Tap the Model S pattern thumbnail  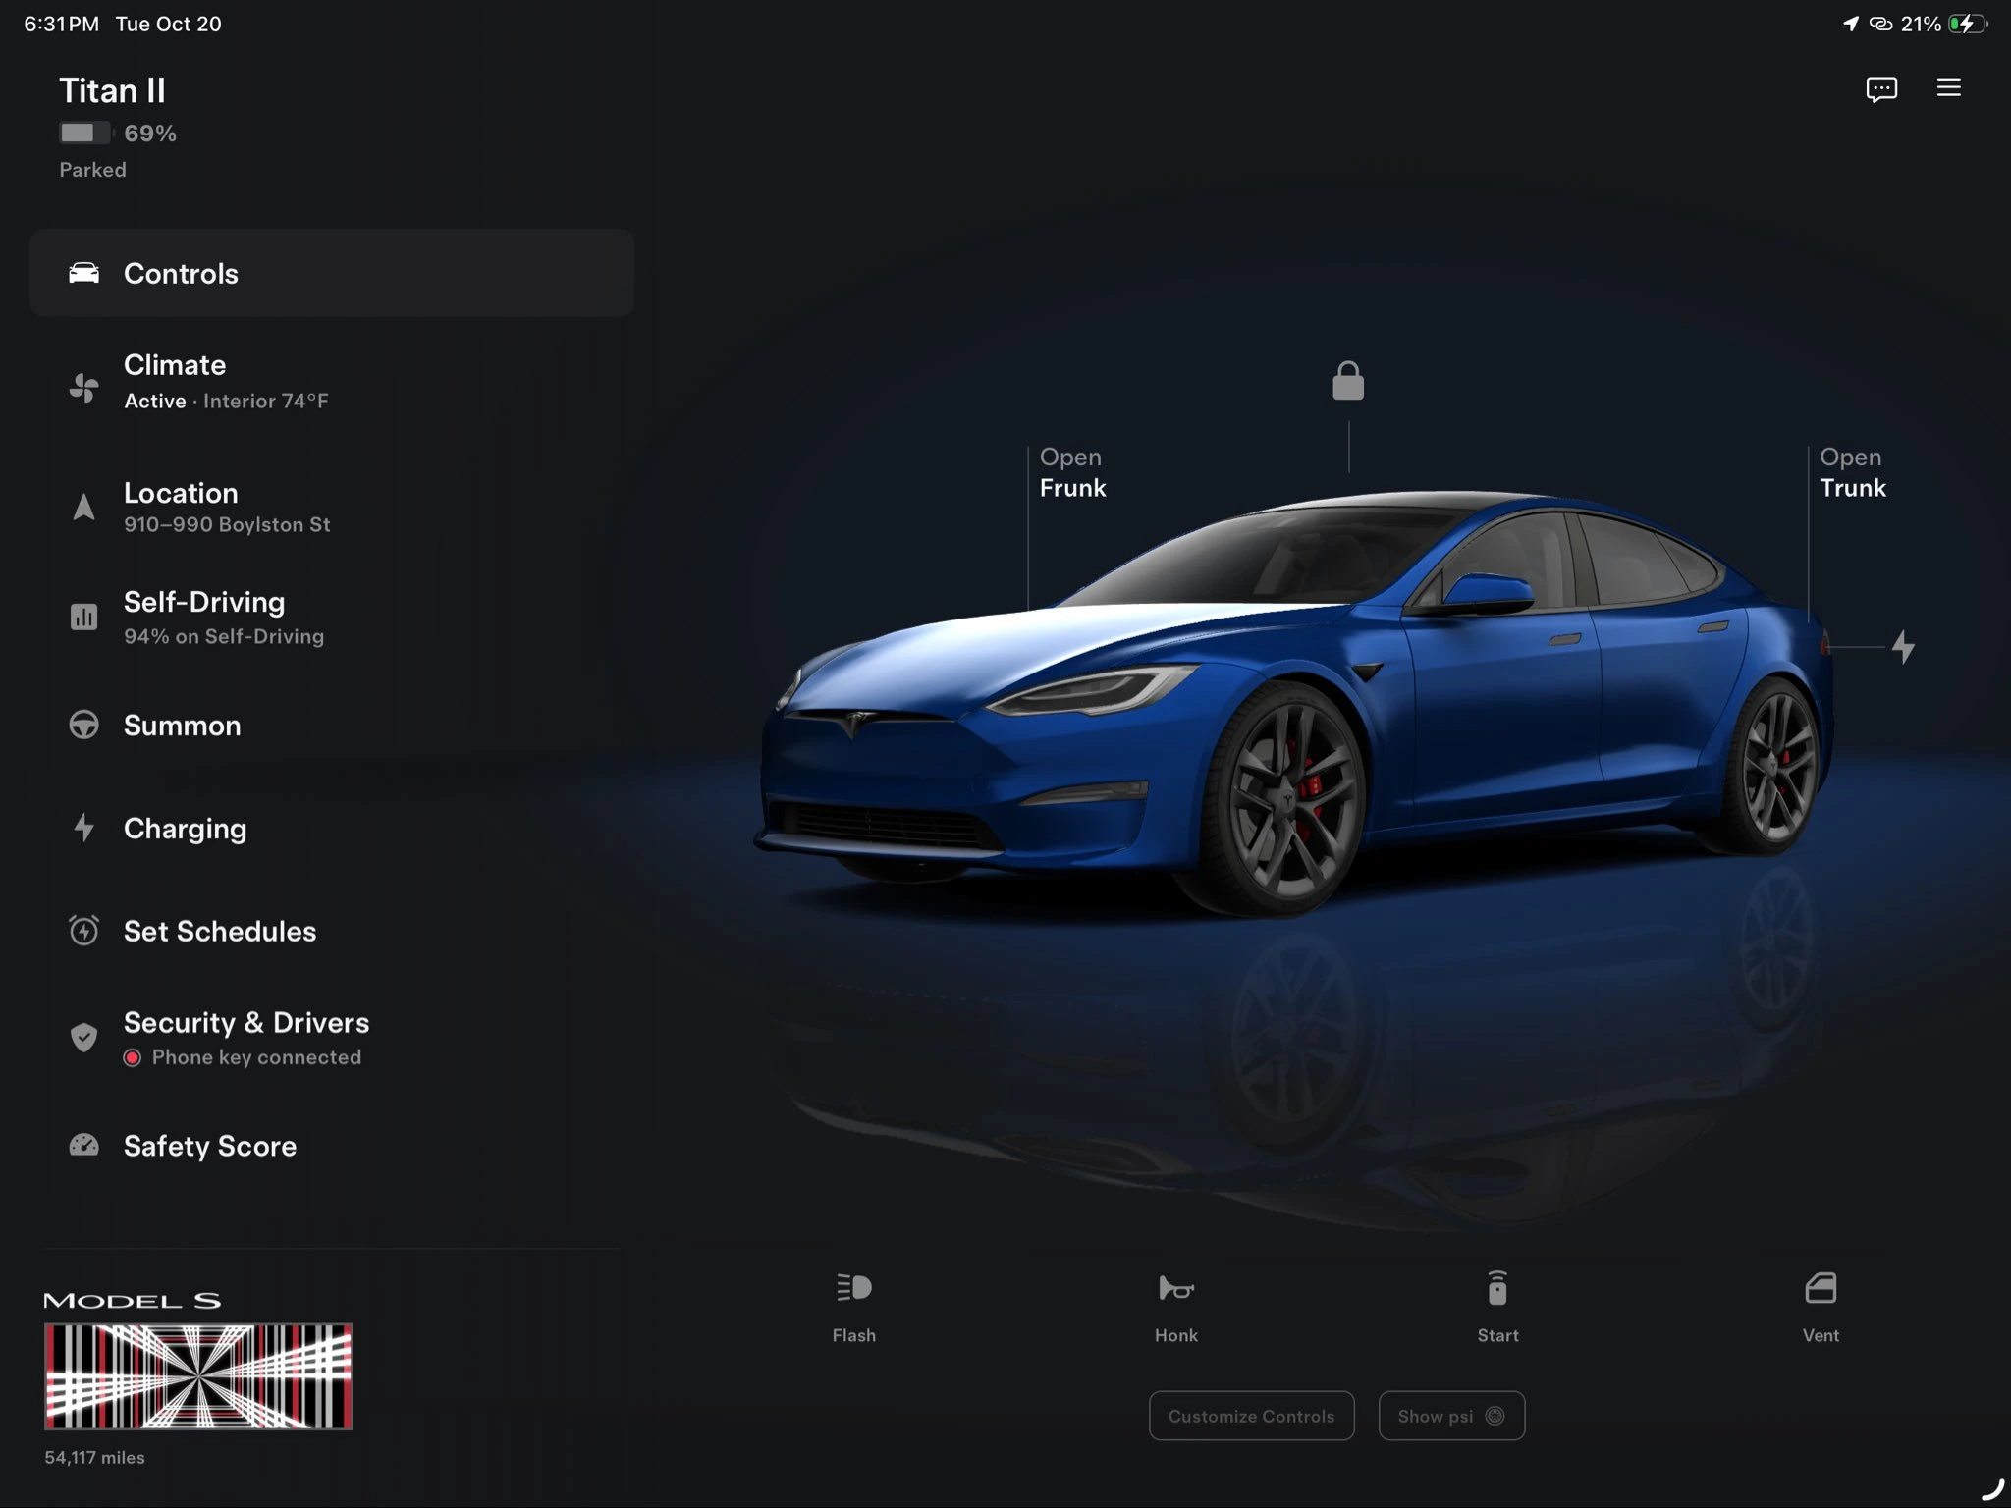198,1376
